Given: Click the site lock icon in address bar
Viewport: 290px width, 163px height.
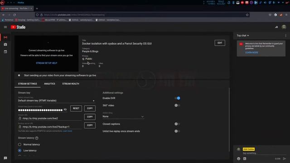Looking at the screenshot, I should pyautogui.click(x=41, y=15).
